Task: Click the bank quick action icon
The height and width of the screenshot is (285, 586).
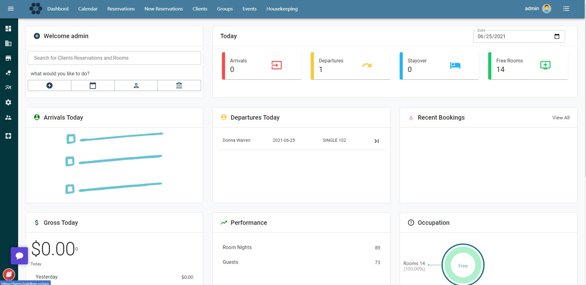Action: pos(179,85)
